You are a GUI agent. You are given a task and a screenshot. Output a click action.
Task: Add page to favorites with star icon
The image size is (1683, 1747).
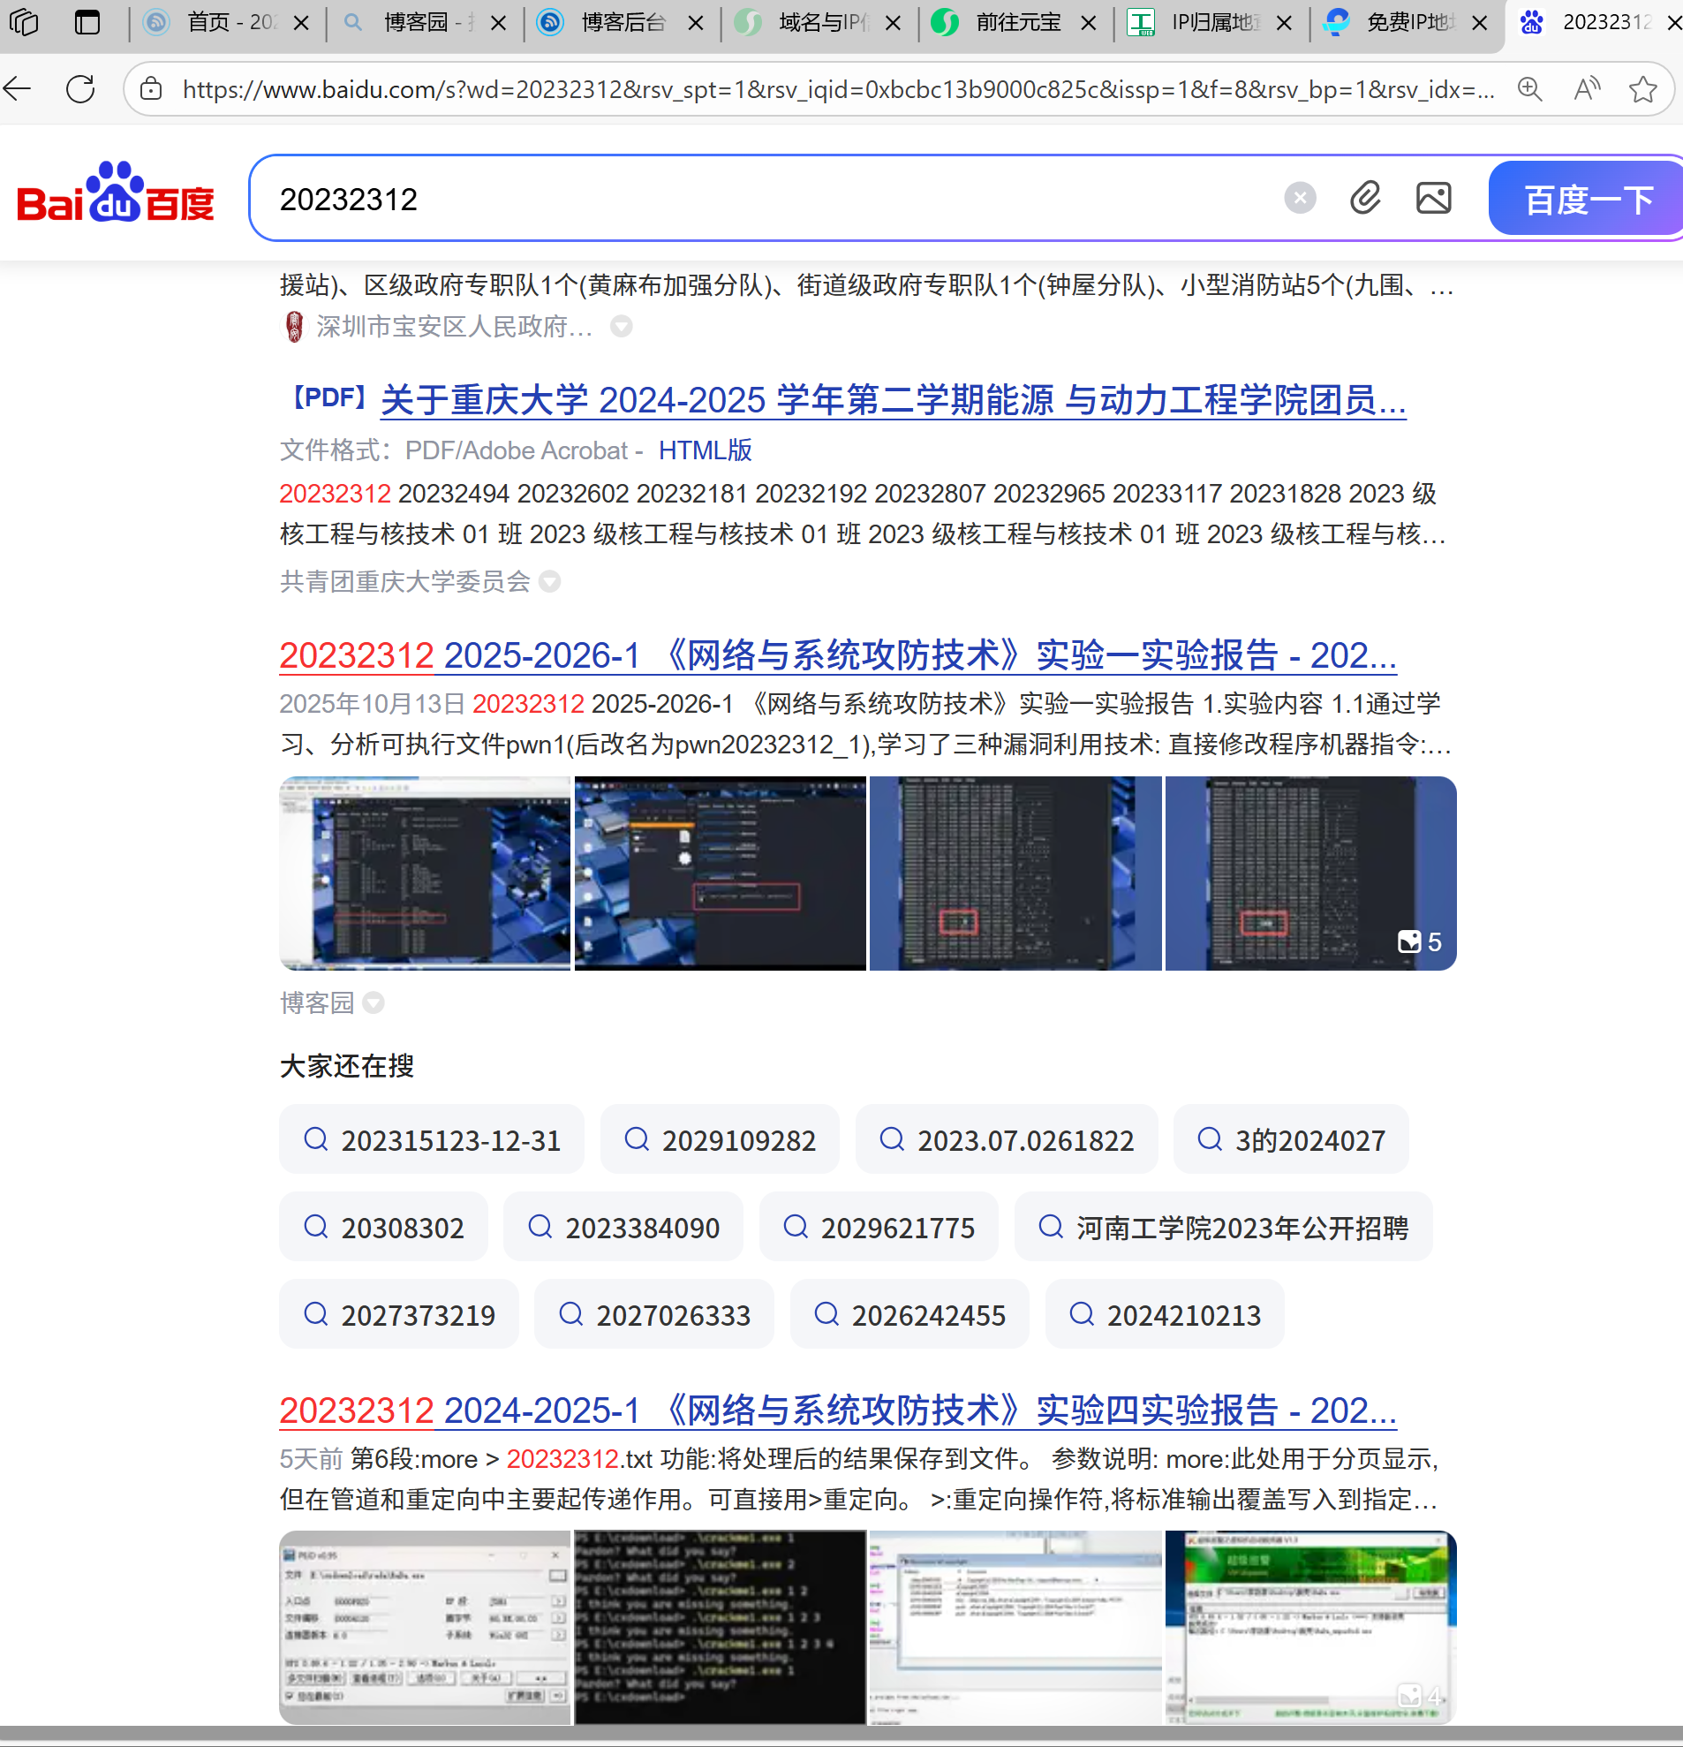[x=1643, y=88]
